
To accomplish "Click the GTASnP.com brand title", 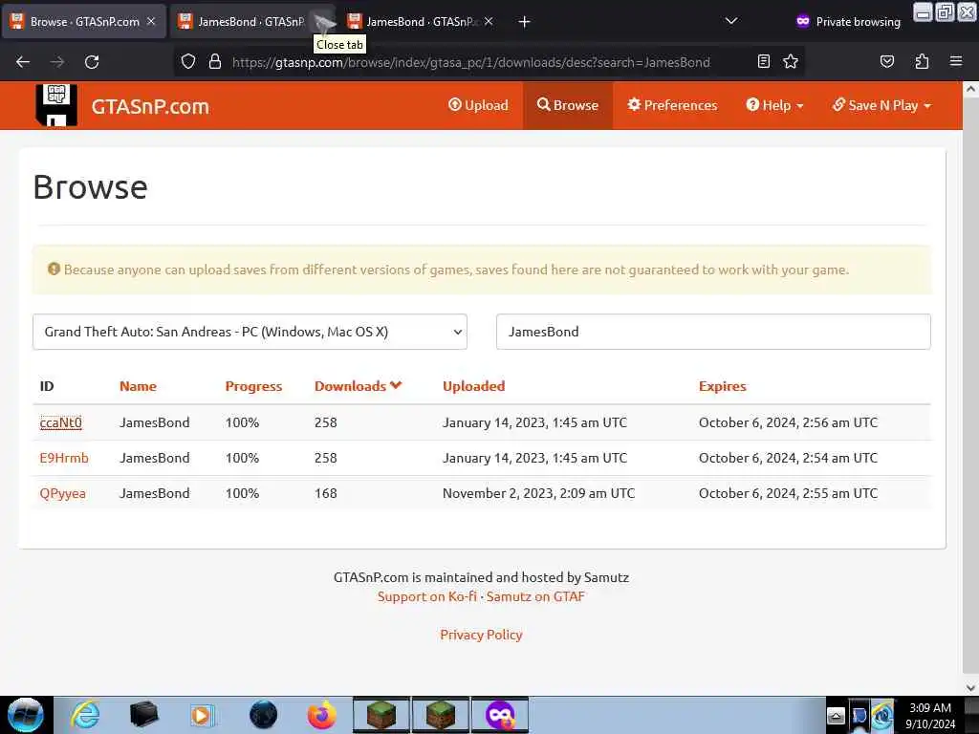I will (150, 106).
